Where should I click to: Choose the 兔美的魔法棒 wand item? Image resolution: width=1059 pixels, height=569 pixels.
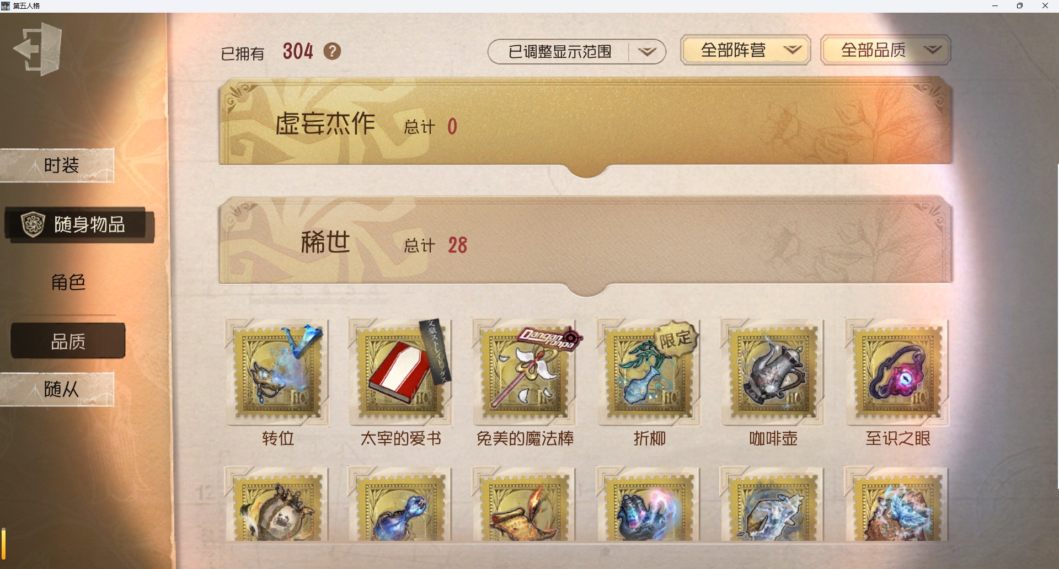(x=525, y=372)
